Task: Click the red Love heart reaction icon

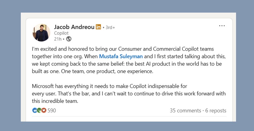Action: [43, 111]
